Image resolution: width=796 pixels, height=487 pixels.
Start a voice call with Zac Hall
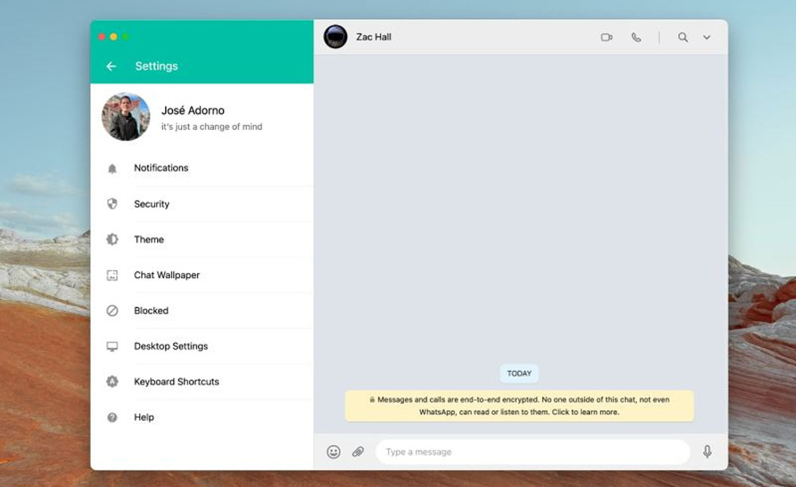coord(636,38)
